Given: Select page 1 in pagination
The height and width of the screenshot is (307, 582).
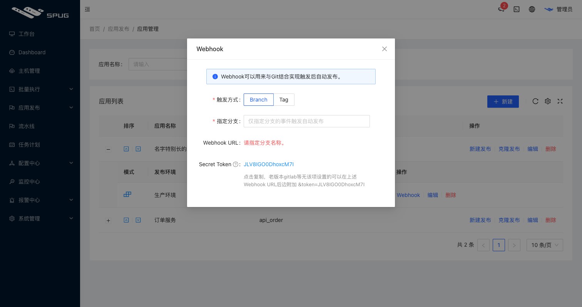Looking at the screenshot, I should click(499, 245).
